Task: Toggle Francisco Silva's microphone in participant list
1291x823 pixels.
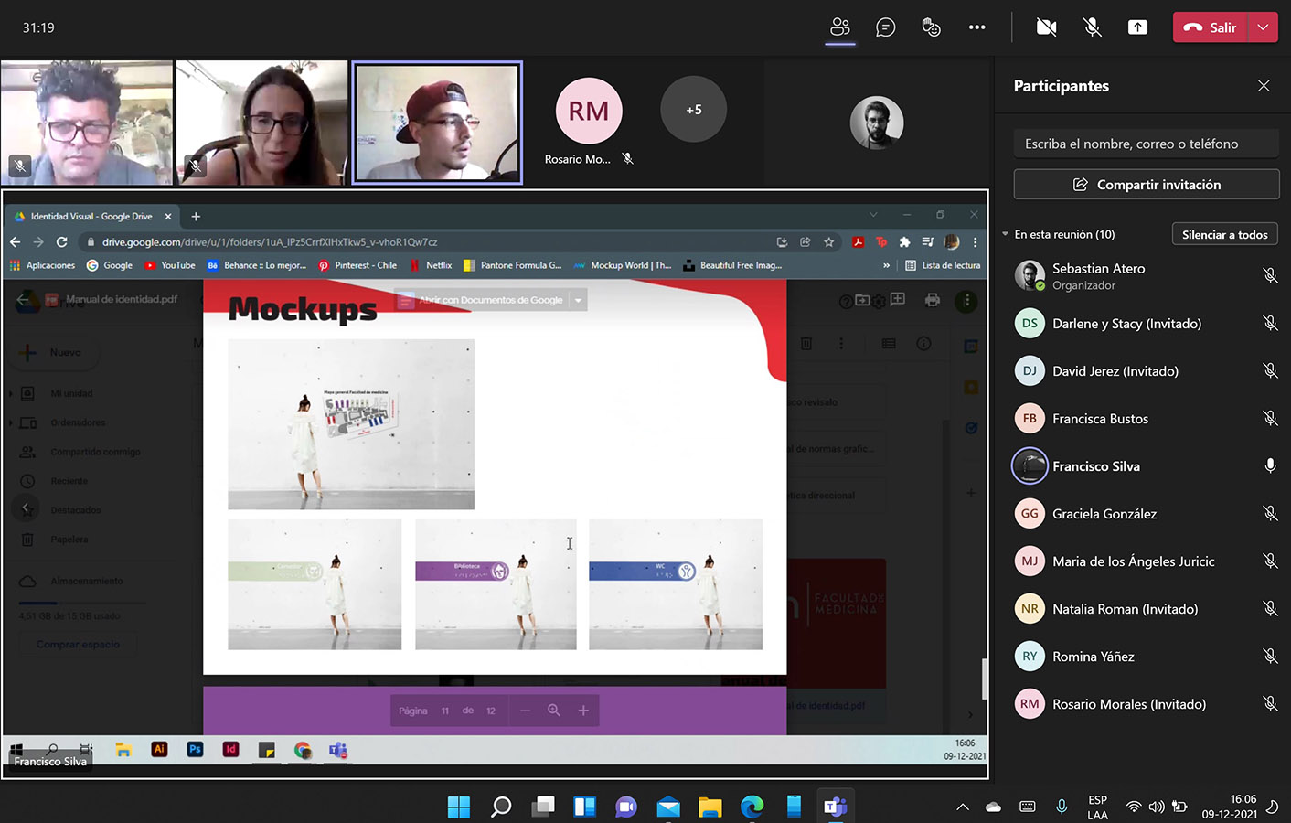Action: pos(1270,466)
